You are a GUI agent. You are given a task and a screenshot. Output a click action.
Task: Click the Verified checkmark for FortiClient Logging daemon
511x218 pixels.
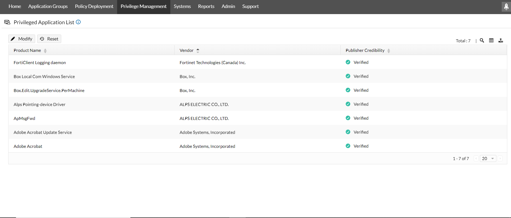point(348,62)
